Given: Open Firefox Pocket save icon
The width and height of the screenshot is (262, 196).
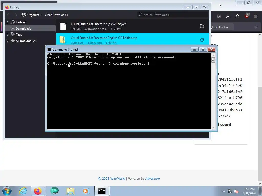Looking at the screenshot, I should pos(219,16).
